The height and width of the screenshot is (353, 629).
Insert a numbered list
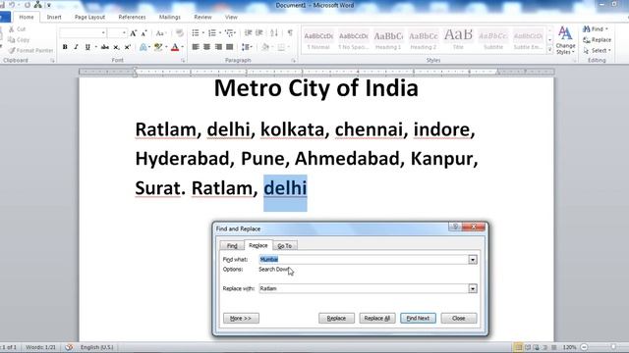[212, 32]
